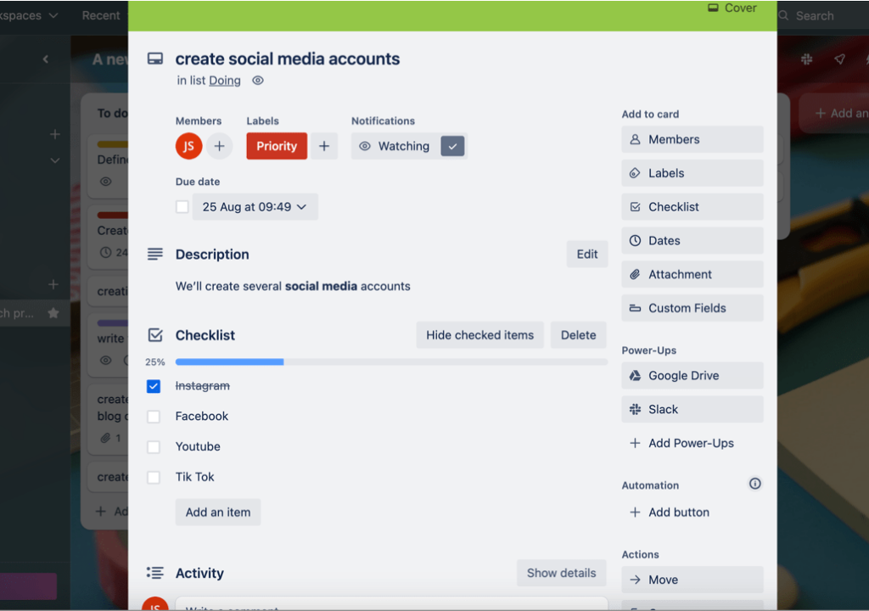
Task: Disable Watching notifications
Action: [x=452, y=146]
